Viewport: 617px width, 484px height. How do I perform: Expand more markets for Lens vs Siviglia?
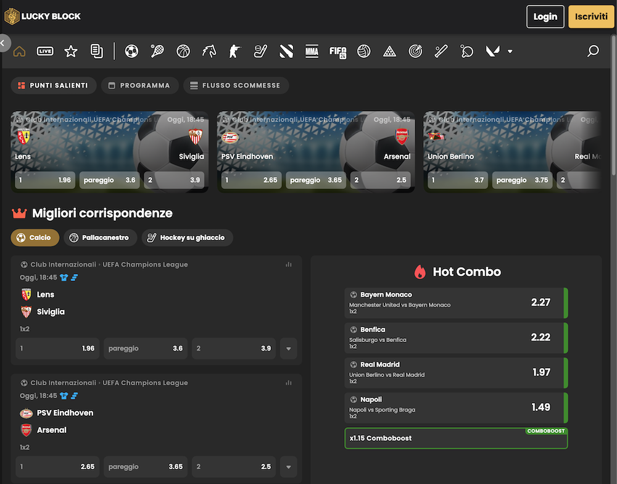click(288, 348)
